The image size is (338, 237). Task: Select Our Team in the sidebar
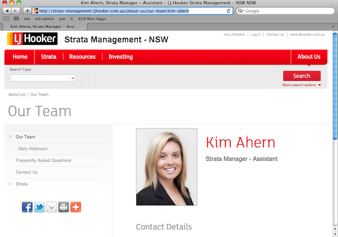26,137
